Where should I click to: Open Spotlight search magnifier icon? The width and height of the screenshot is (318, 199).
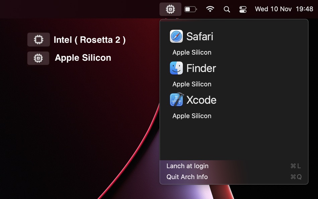click(227, 9)
